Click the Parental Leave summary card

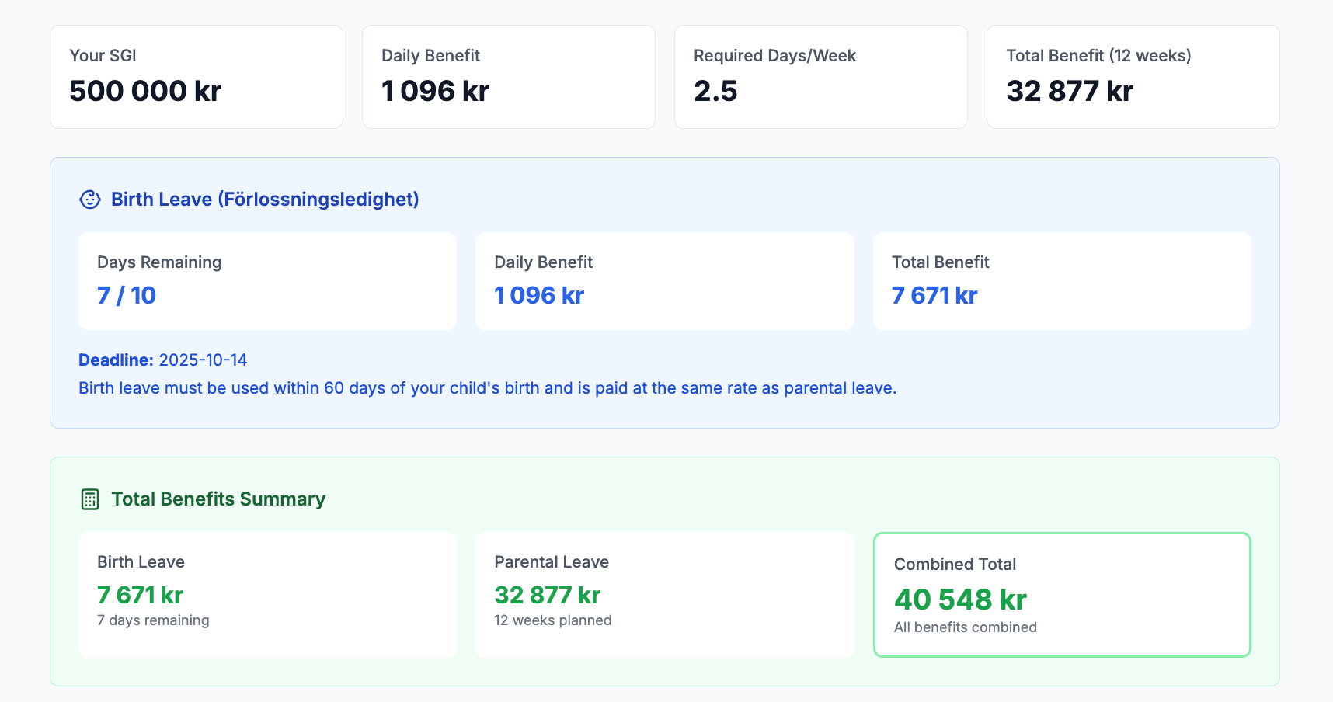click(665, 595)
